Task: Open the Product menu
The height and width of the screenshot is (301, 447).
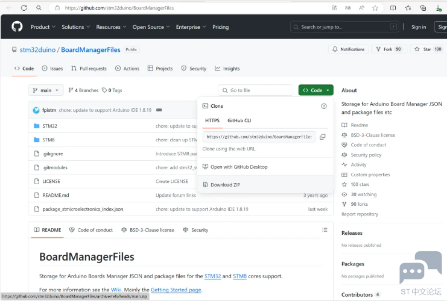Action: 43,27
